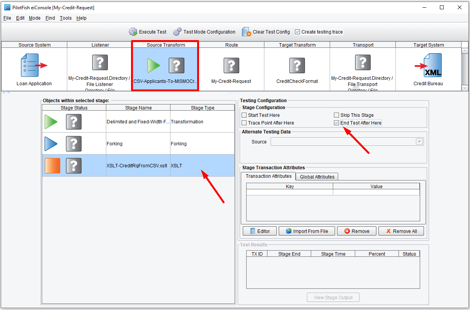Image resolution: width=470 pixels, height=310 pixels.
Task: Click the 'CreditCheckFormat' target transform label
Action: (x=297, y=81)
